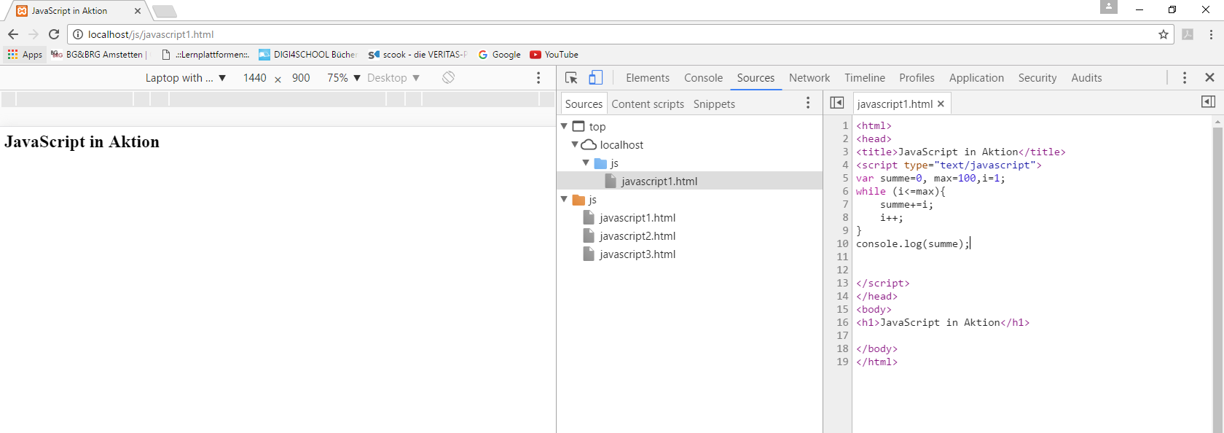Screen dimensions: 1224x433
Task: Open device toolbar three-dot options menu
Action: pos(538,78)
